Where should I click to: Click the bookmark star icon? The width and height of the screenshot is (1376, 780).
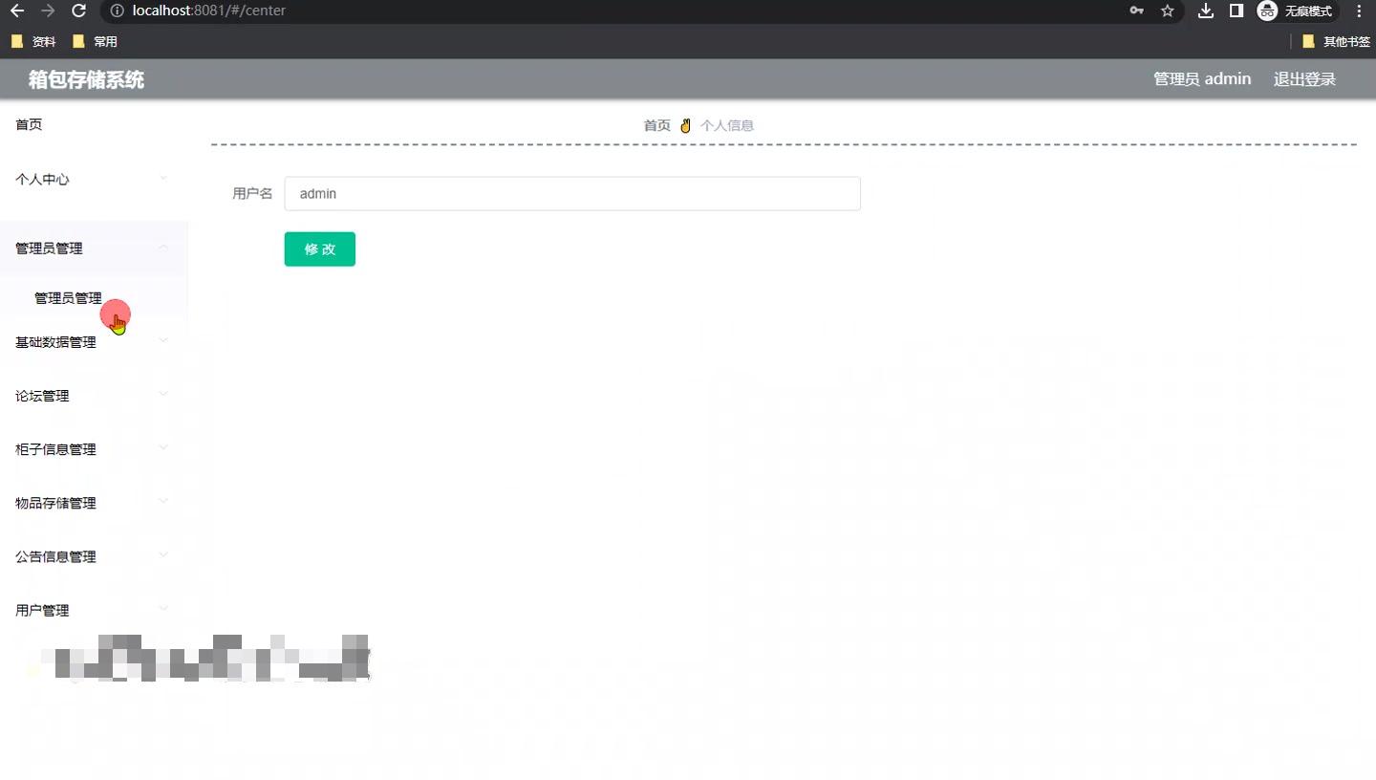[x=1167, y=11]
